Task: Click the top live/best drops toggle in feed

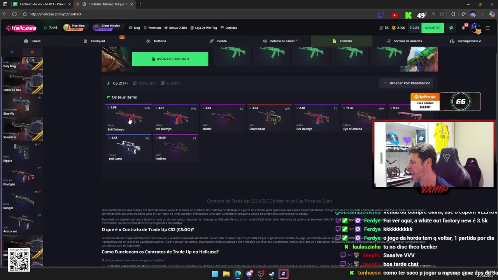Action: coord(12,52)
